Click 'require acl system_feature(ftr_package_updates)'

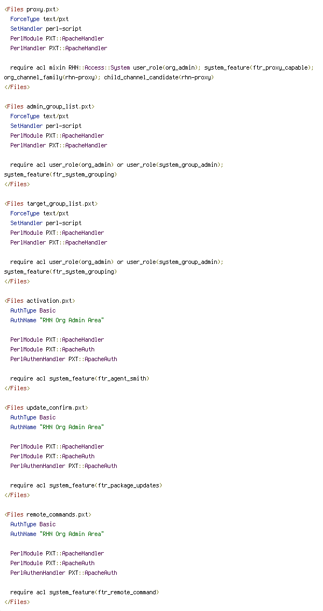point(86,486)
